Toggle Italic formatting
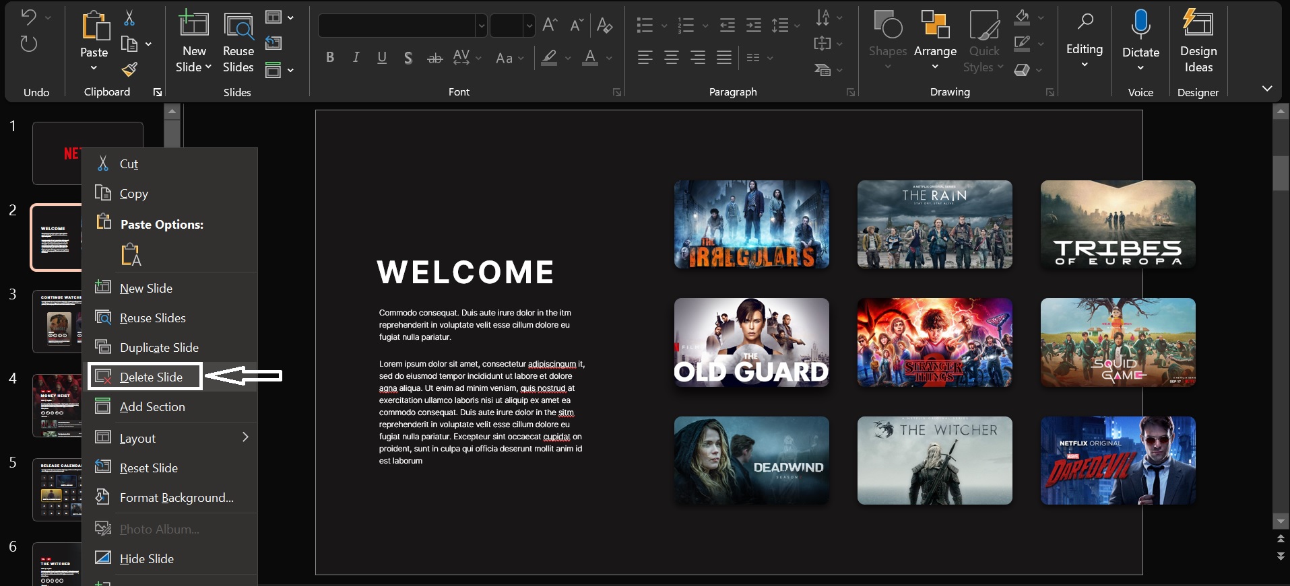The image size is (1290, 586). pyautogui.click(x=356, y=58)
